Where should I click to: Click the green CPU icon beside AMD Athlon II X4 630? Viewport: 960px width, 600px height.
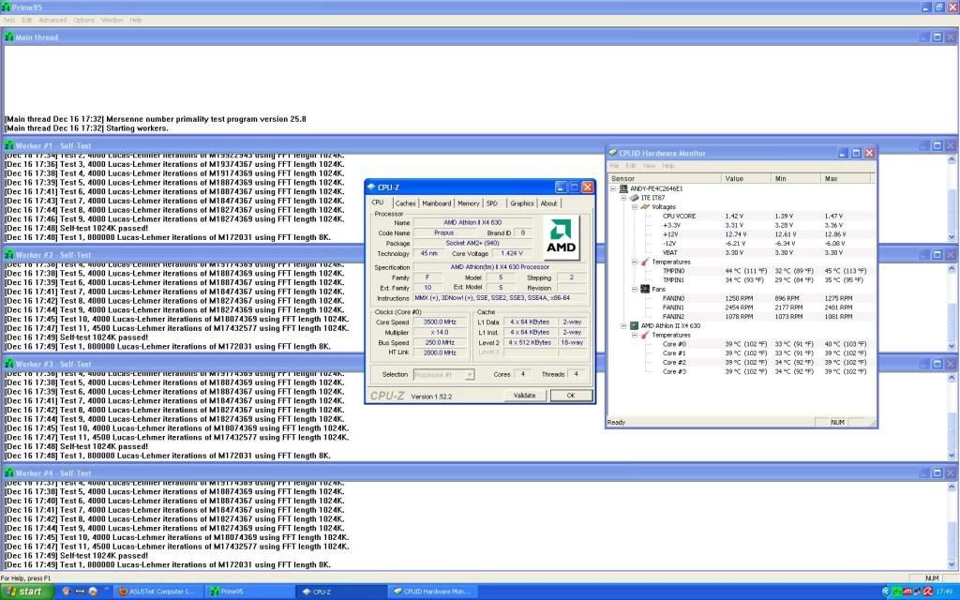635,325
